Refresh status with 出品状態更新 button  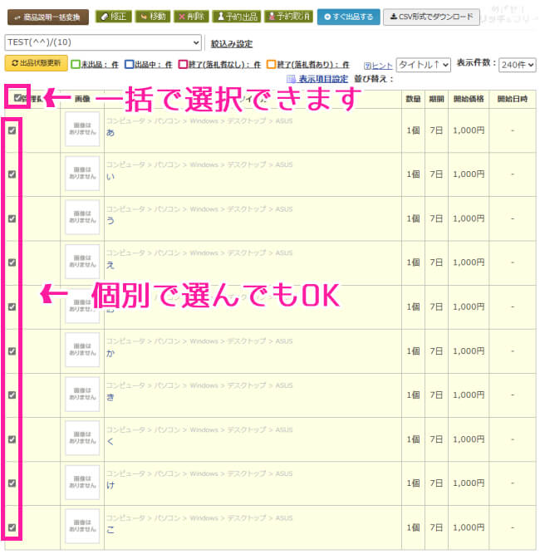click(37, 63)
